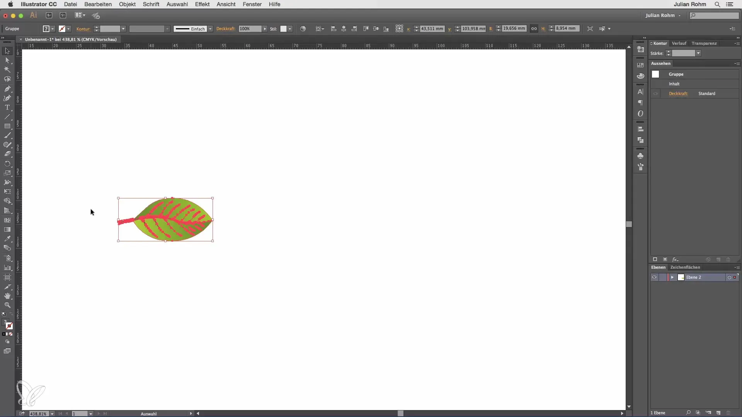Open Einfach brush definition dropdown
Viewport: 742px width, 417px height.
point(210,29)
